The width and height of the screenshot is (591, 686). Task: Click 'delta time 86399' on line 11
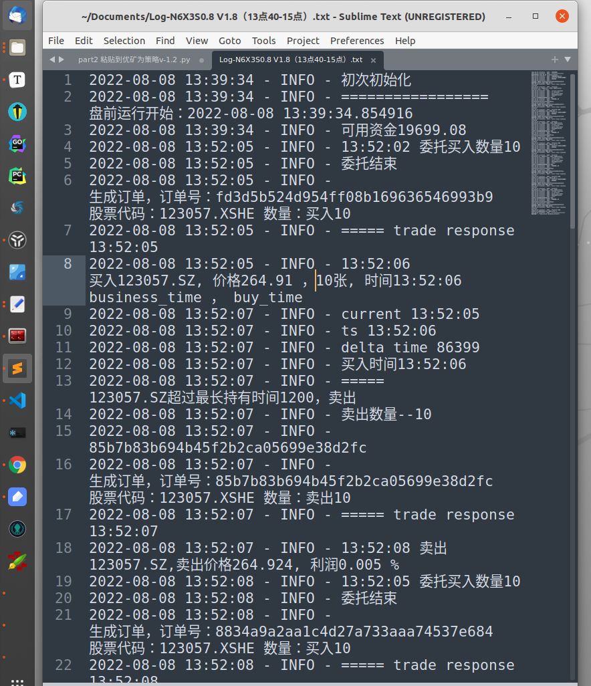click(x=410, y=348)
